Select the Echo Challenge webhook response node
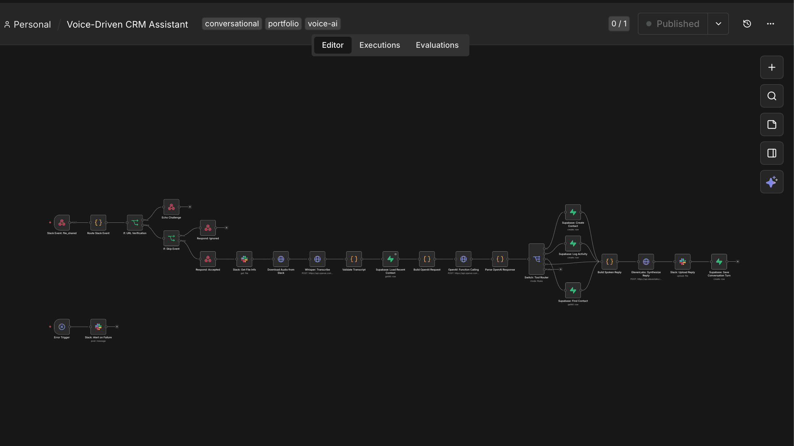The image size is (794, 446). pyautogui.click(x=171, y=207)
